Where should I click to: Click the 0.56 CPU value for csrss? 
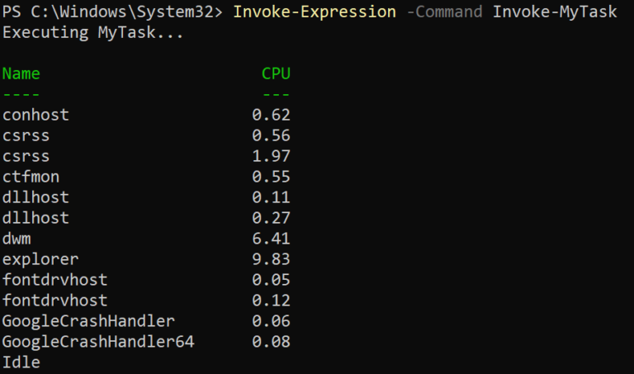coord(271,136)
